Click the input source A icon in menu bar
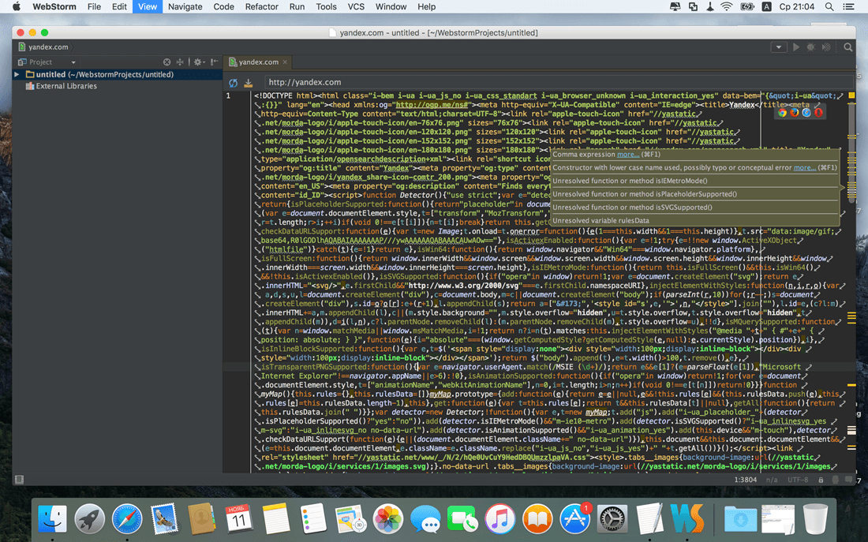Screen dimensions: 868x542 click(767, 6)
